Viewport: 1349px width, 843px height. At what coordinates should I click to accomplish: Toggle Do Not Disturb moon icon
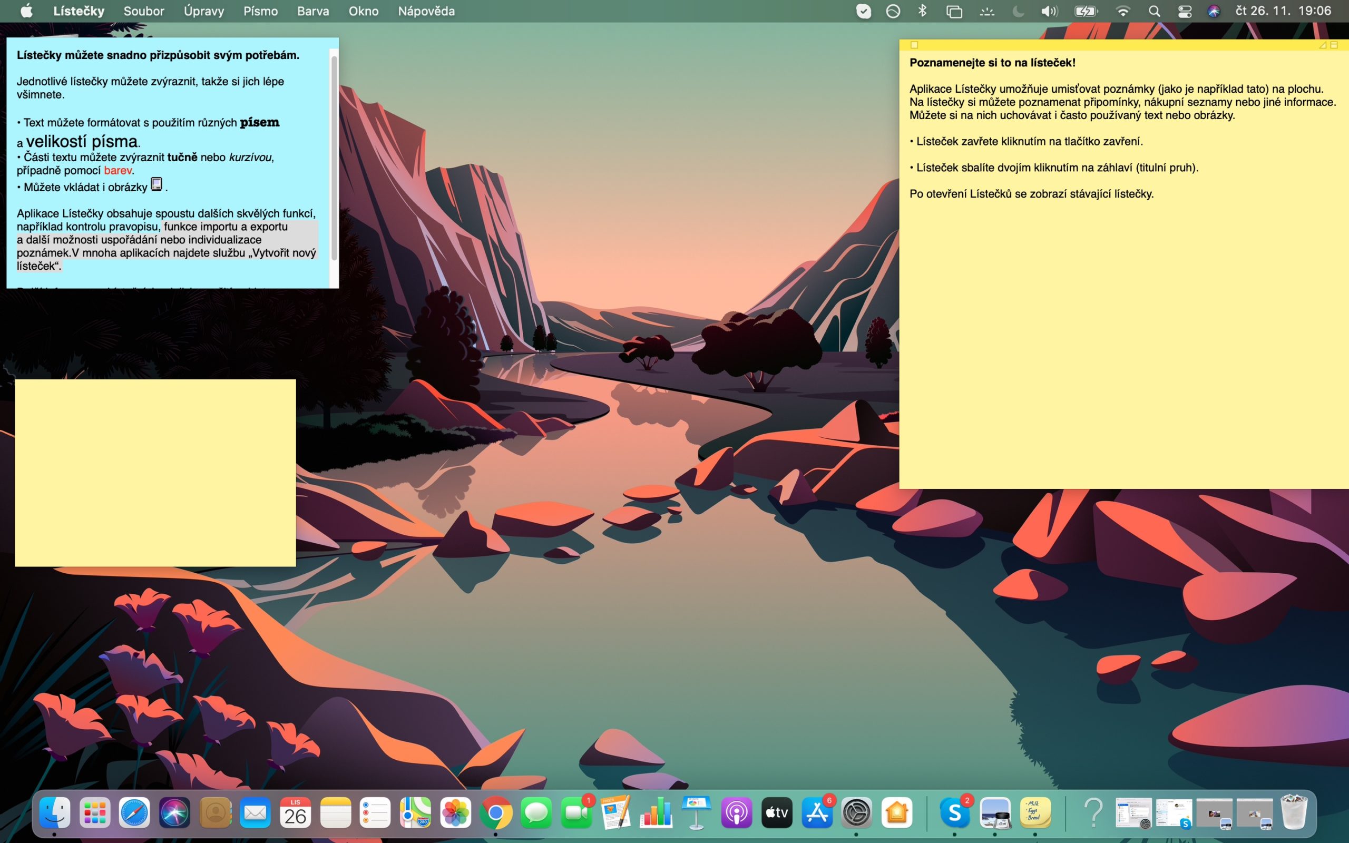[1019, 11]
